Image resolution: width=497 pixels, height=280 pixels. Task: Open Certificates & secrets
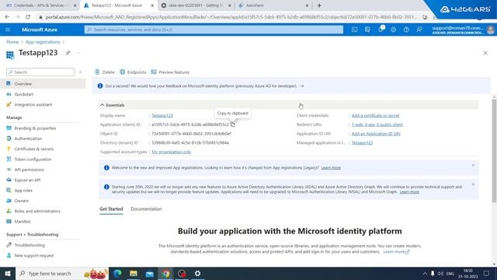[33, 149]
